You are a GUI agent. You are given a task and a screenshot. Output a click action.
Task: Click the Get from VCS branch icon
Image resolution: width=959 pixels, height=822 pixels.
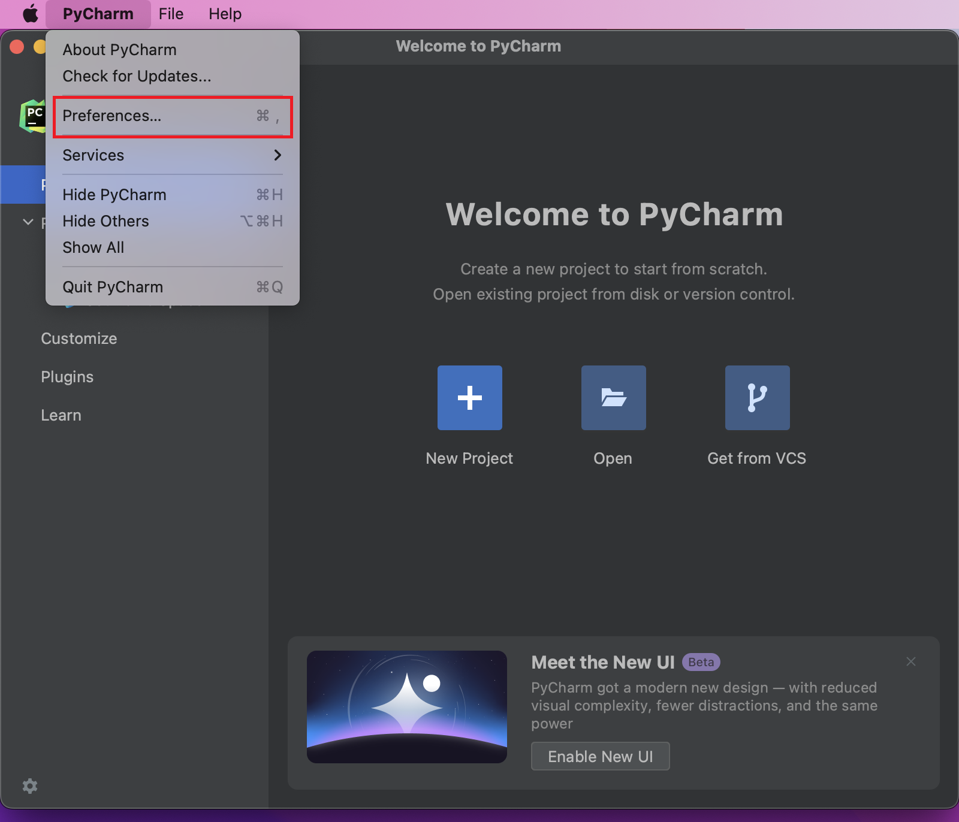point(758,398)
